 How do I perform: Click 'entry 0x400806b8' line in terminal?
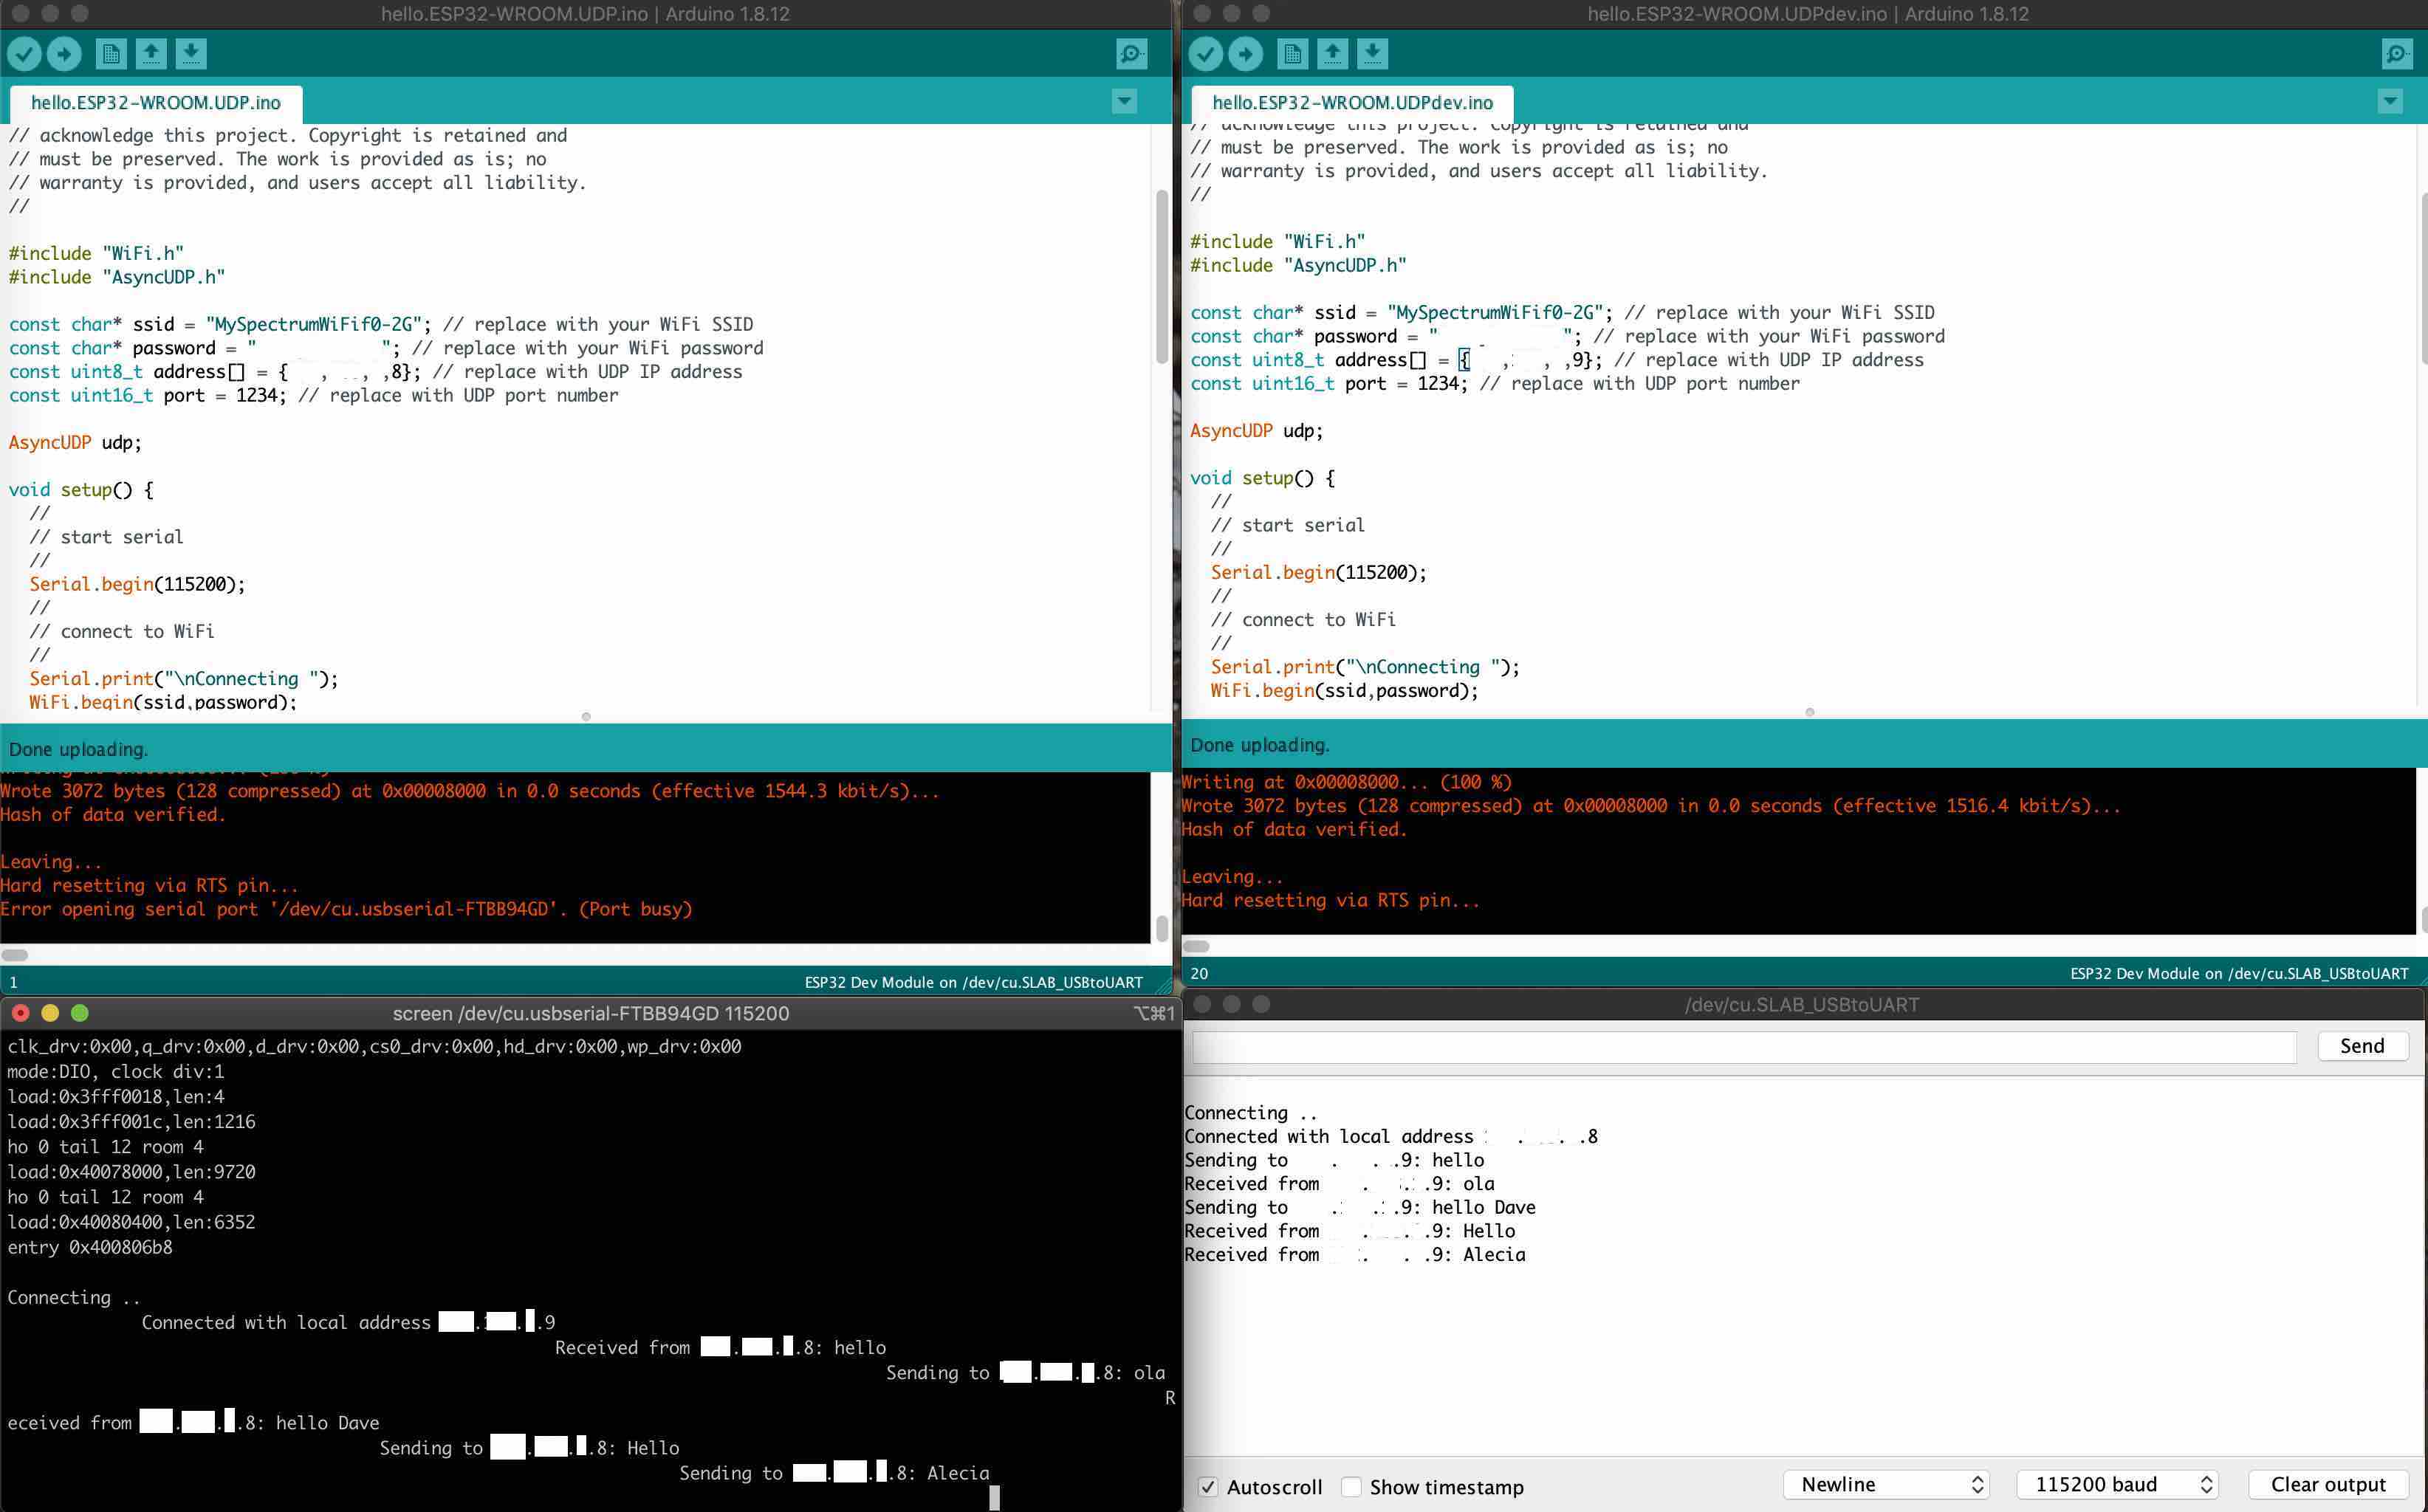coord(90,1247)
